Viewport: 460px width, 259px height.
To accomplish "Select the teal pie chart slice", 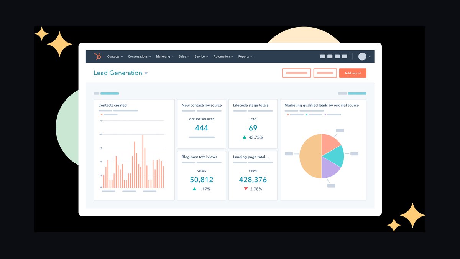I will point(334,156).
